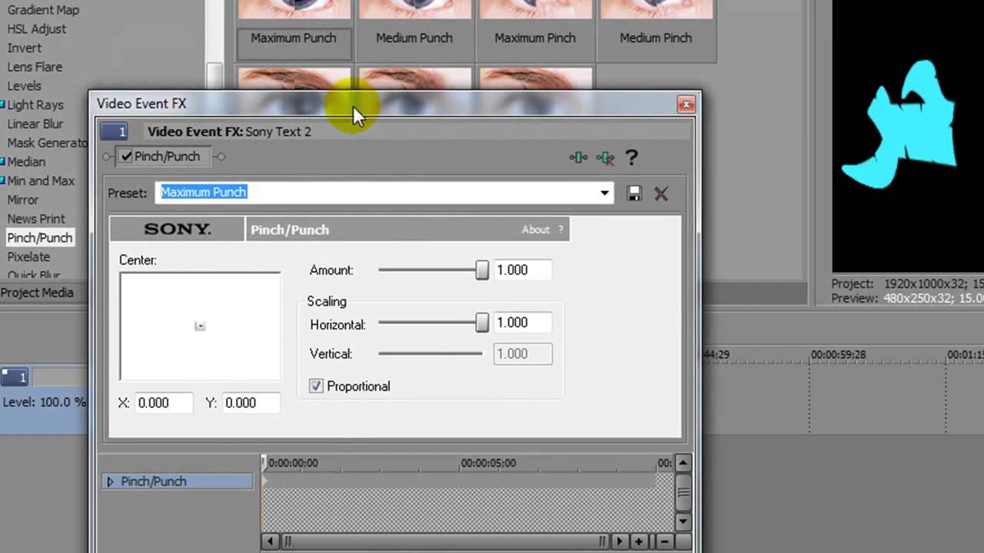Viewport: 984px width, 553px height.
Task: Select Median in the effects list
Action: pyautogui.click(x=26, y=162)
